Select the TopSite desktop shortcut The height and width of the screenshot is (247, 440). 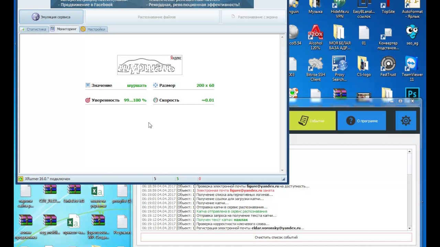pos(388,8)
